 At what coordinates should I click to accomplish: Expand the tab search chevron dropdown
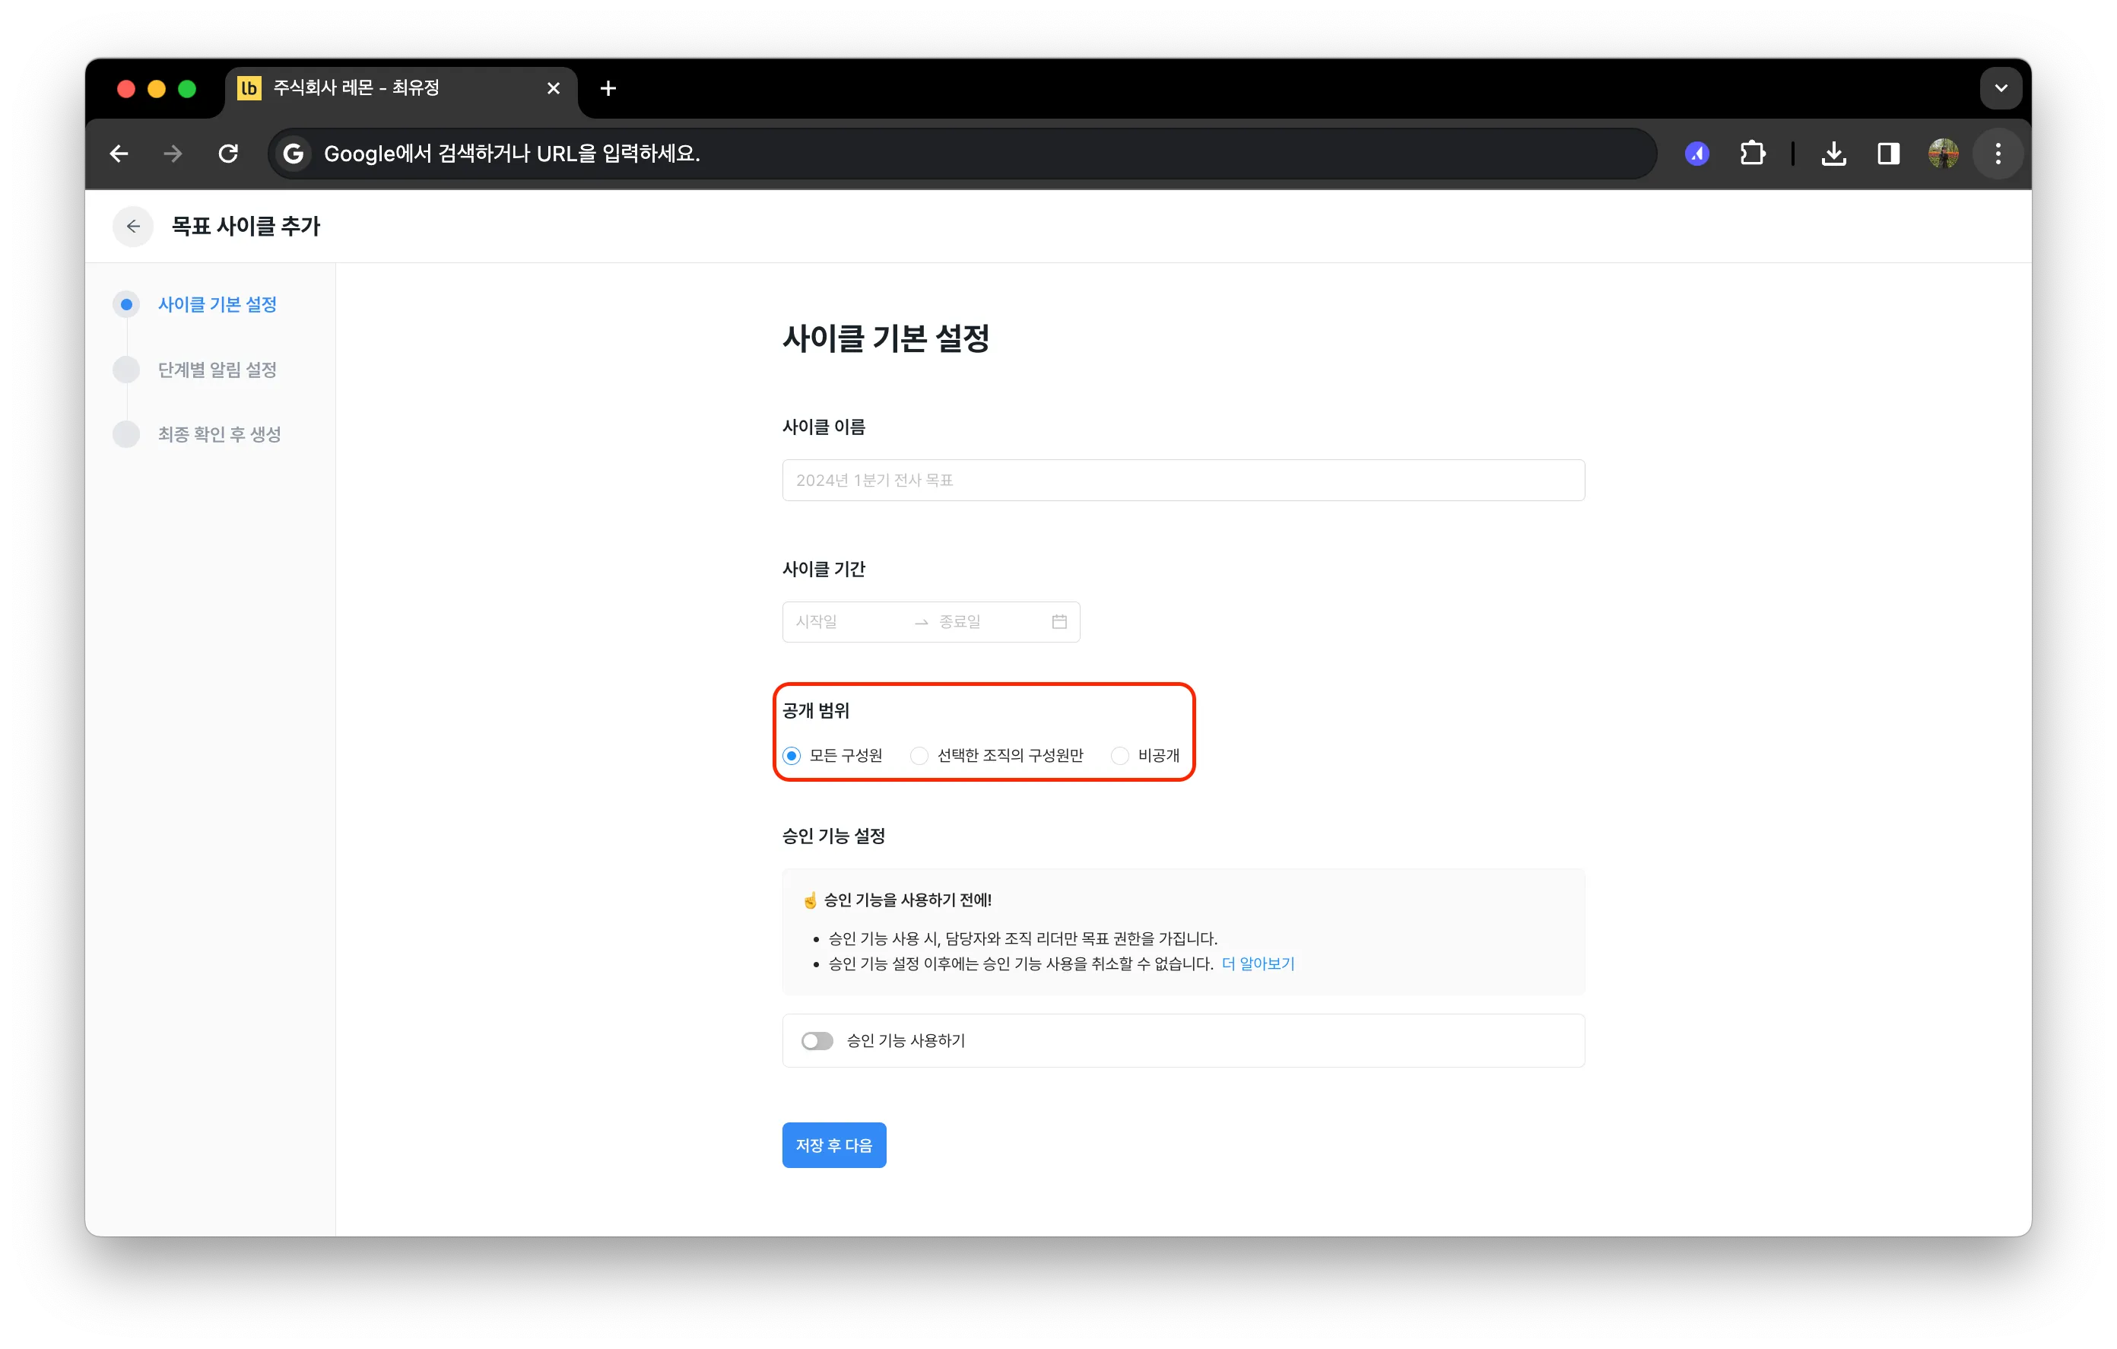pos(2001,88)
